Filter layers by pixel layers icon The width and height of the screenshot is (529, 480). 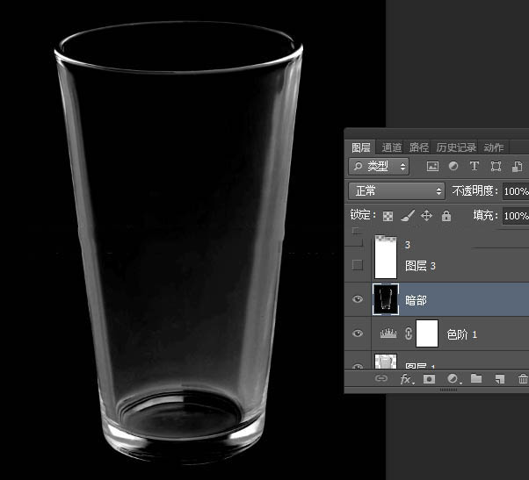(x=432, y=166)
